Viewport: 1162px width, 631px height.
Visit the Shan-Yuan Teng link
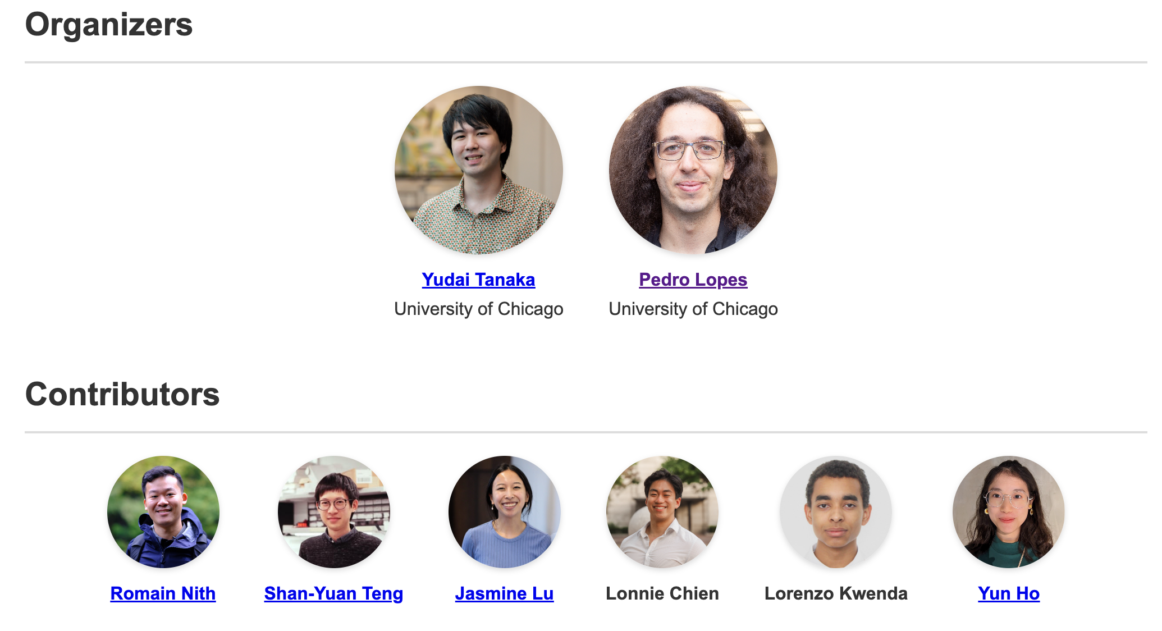pyautogui.click(x=333, y=593)
